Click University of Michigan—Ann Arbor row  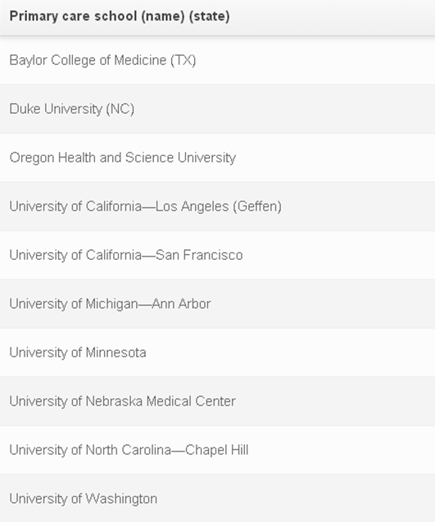click(217, 303)
